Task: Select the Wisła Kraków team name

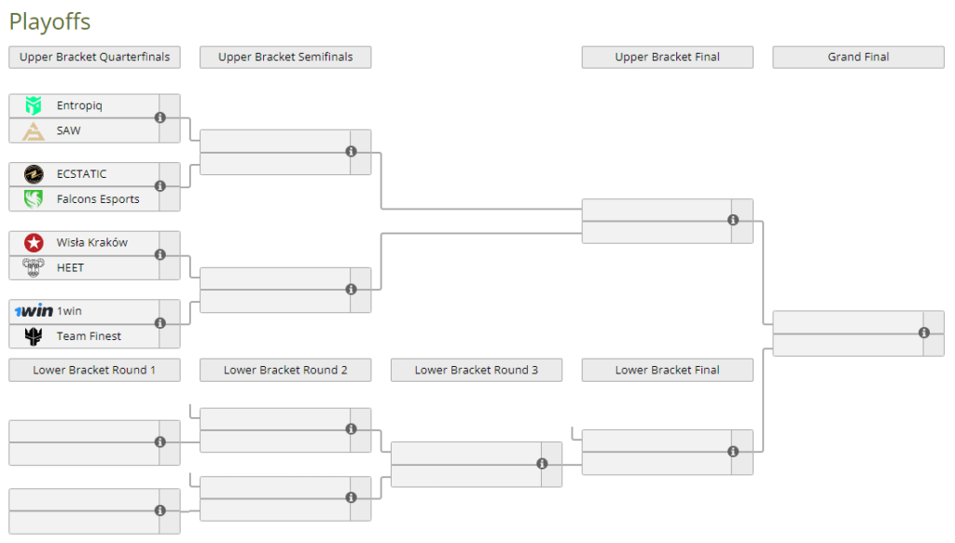Action: click(92, 242)
